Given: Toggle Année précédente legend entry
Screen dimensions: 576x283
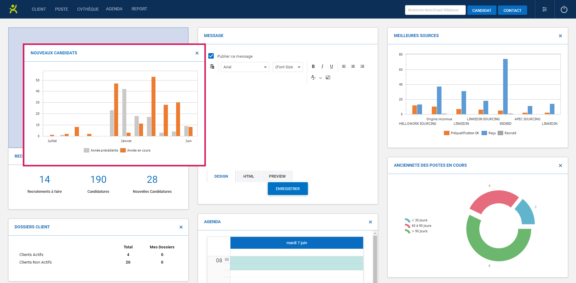Looking at the screenshot, I should point(101,150).
